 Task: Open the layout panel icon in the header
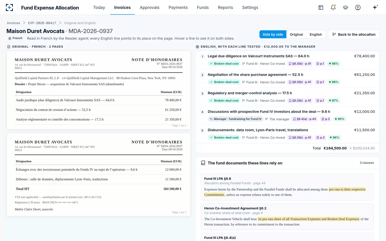321,7
